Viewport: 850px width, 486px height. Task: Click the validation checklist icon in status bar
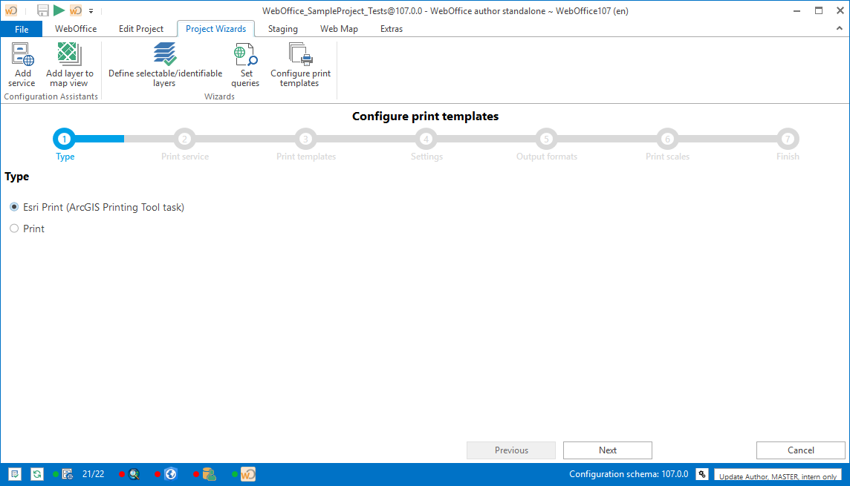15,474
